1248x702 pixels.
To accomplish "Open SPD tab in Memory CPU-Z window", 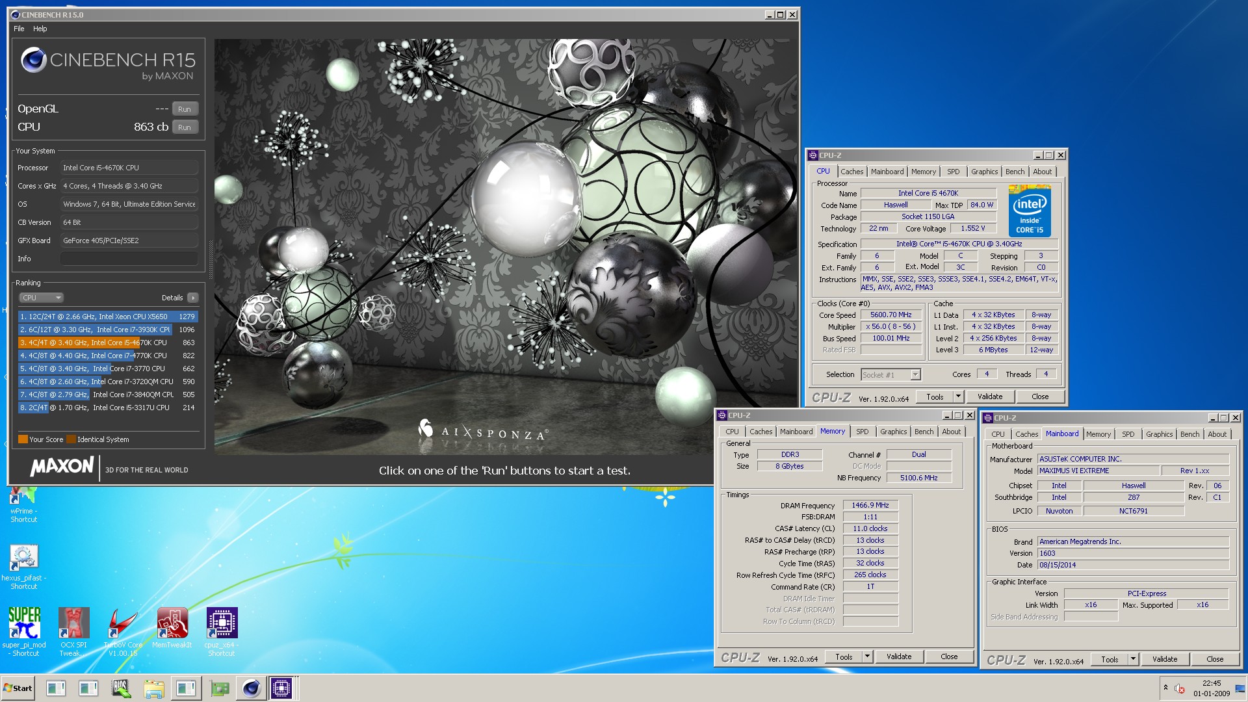I will (862, 432).
